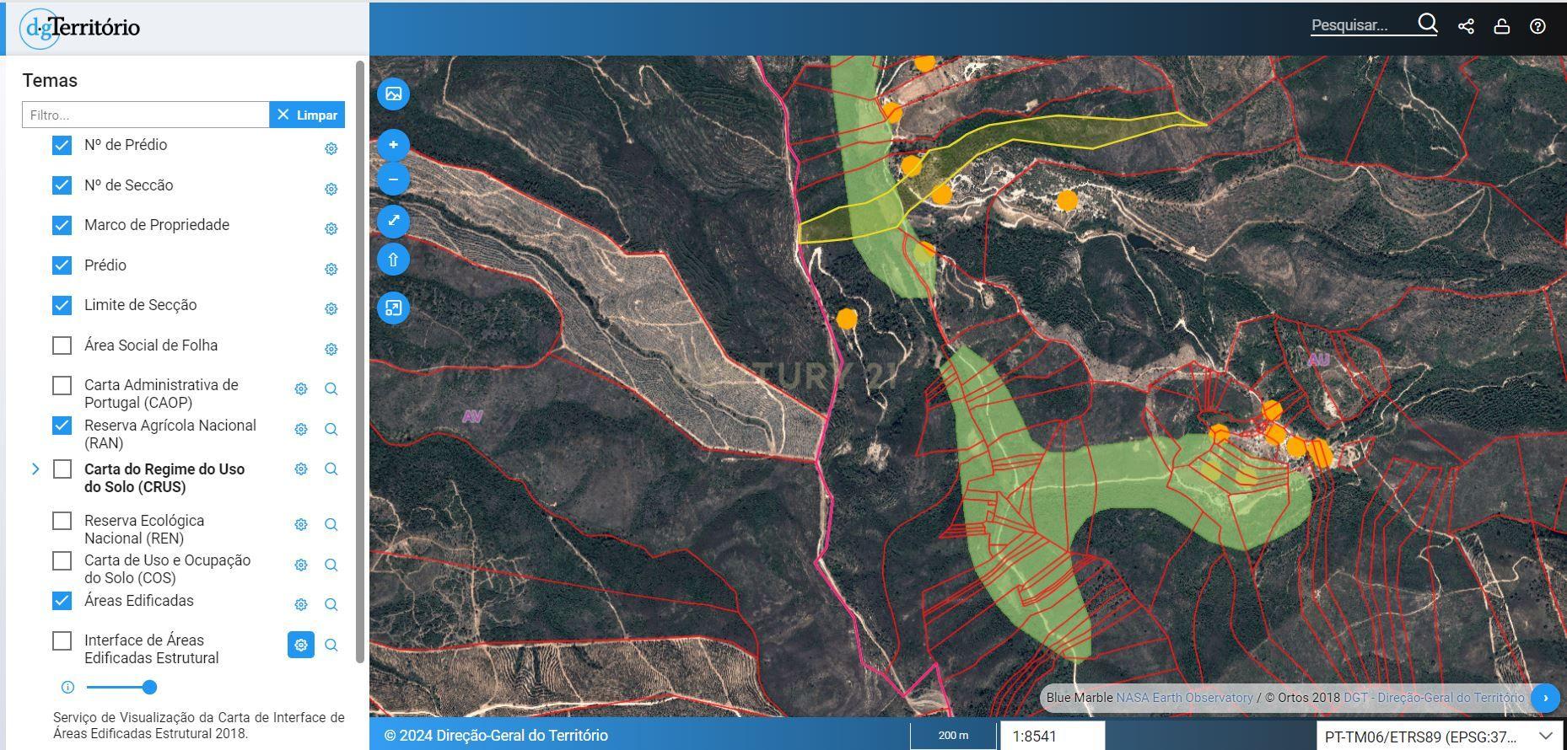
Task: Click the share icon in header
Action: click(1466, 26)
